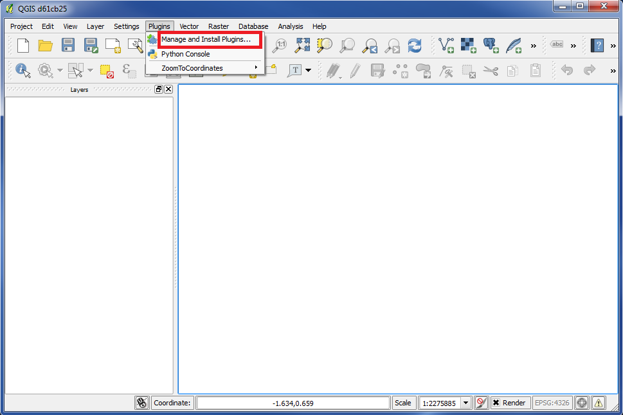Open CRS status globe icon
The image size is (623, 415).
tap(582, 403)
